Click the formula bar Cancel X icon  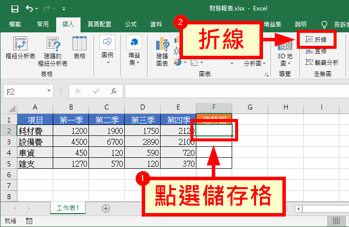(78, 91)
